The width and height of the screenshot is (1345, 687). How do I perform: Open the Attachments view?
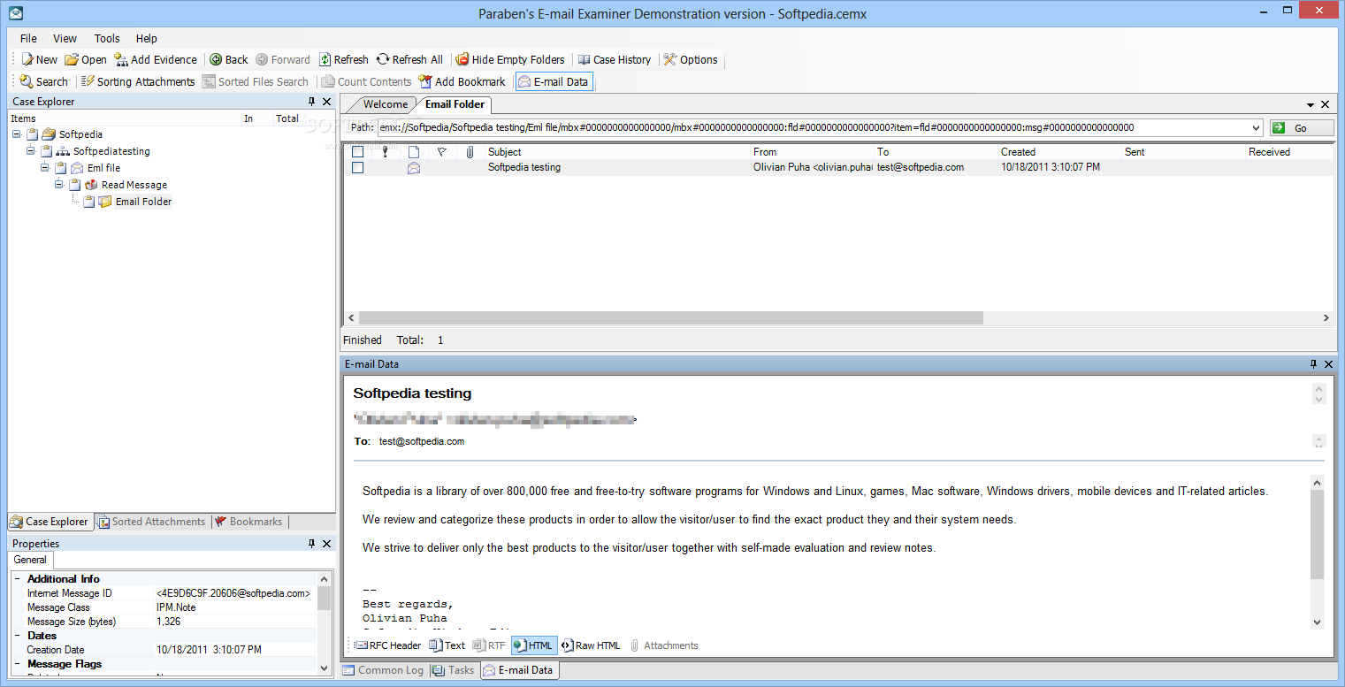663,645
